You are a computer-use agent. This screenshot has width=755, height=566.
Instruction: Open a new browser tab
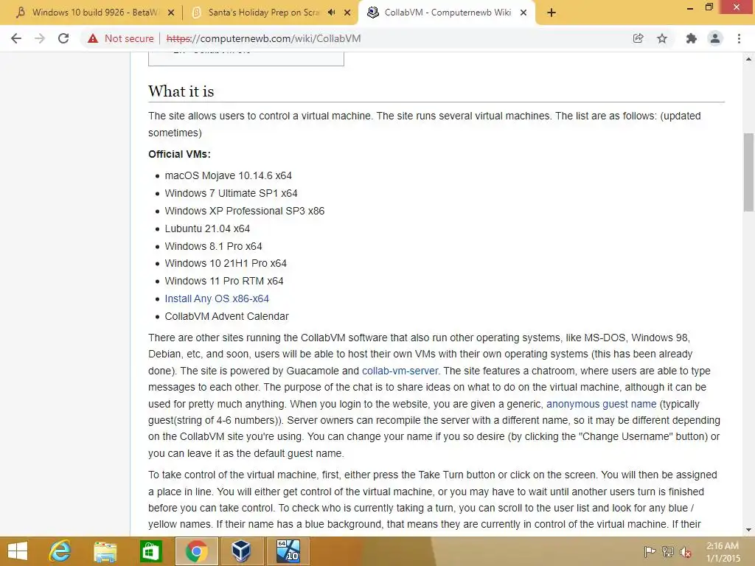[x=552, y=13]
